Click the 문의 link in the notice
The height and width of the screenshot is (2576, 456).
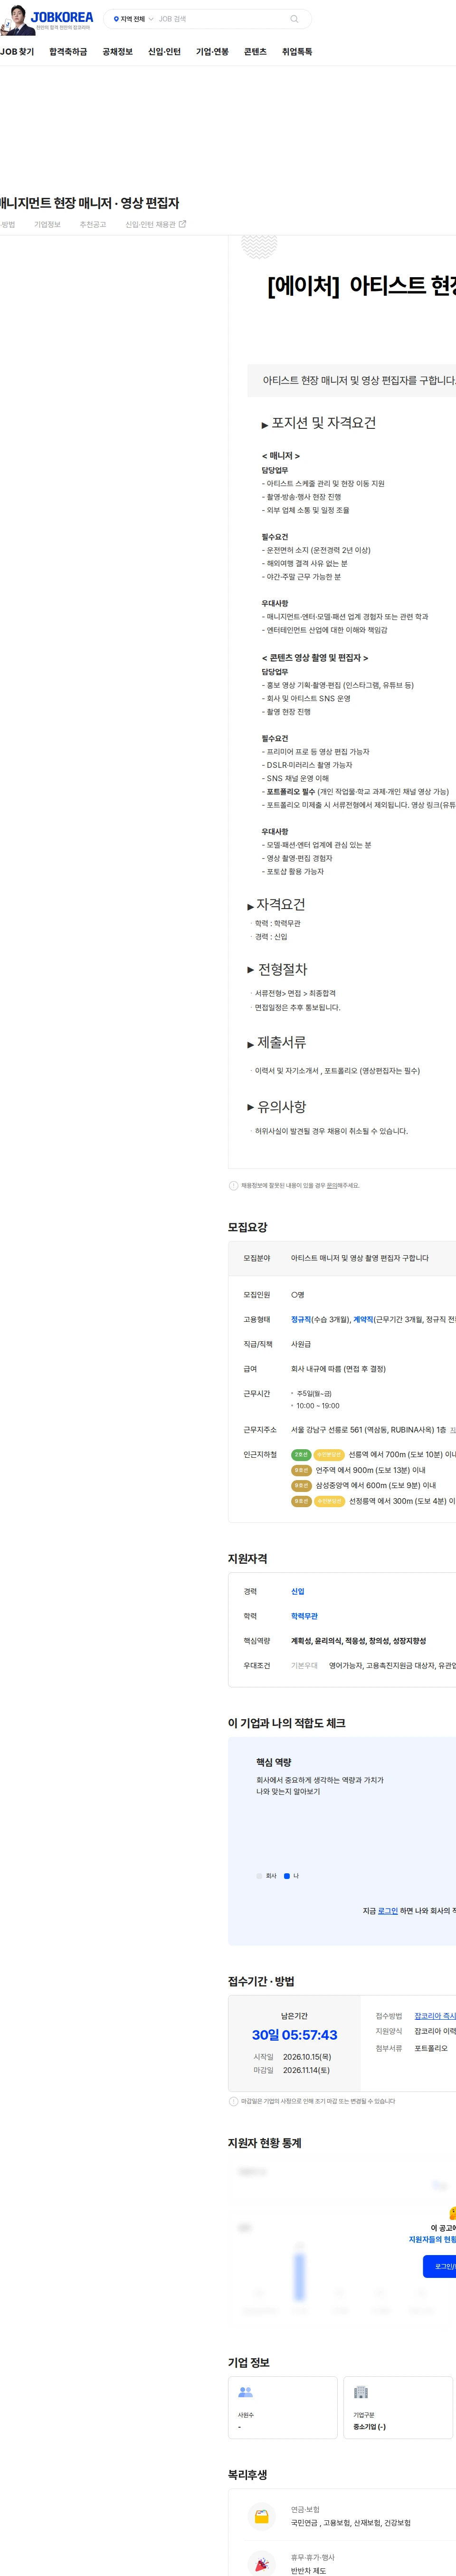332,1186
